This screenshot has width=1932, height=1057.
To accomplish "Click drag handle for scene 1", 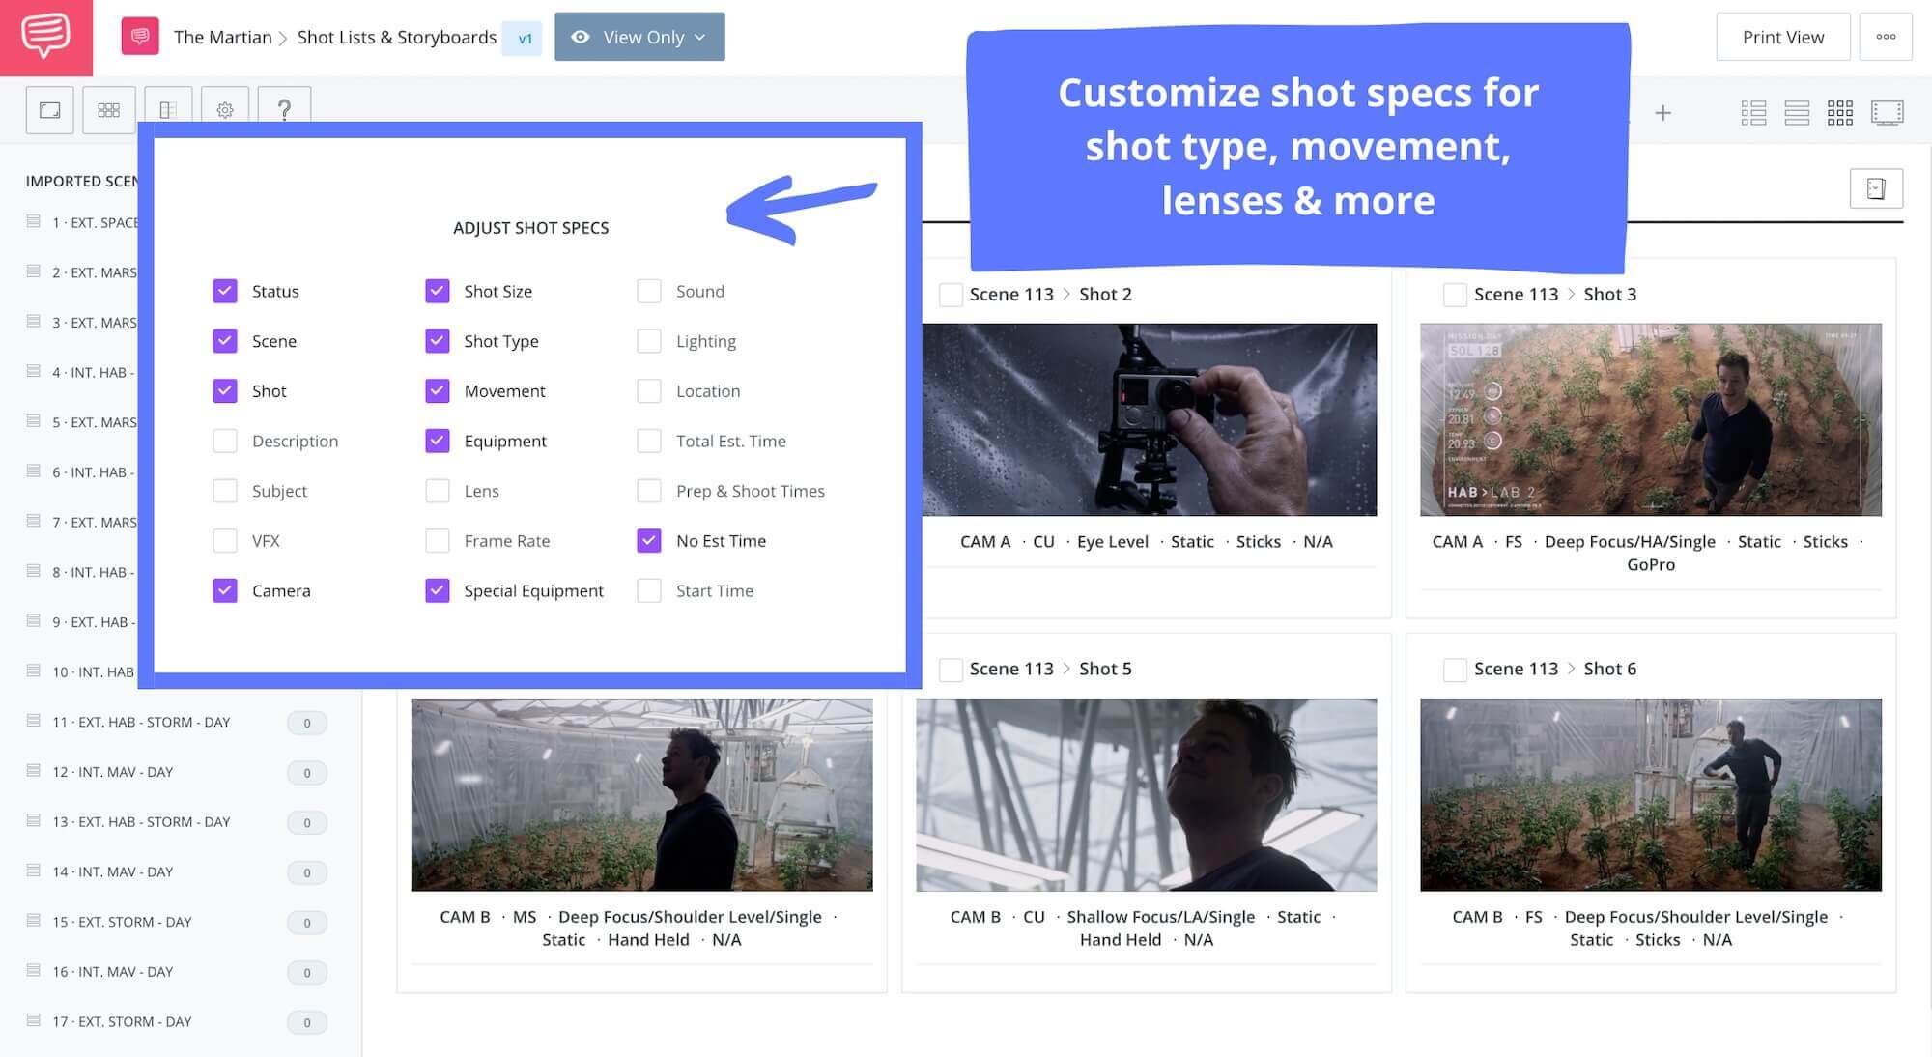I will click(34, 221).
